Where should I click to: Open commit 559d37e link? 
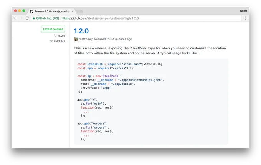[59, 41]
